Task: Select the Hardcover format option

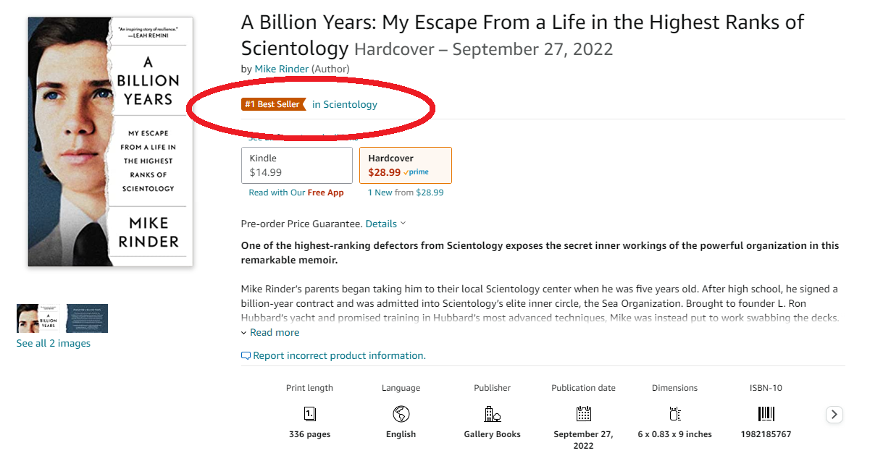Action: coord(405,166)
